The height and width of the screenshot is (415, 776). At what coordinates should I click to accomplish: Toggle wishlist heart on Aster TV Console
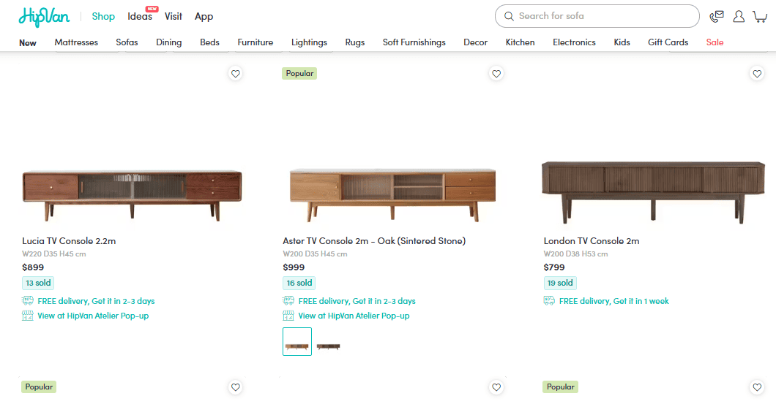pyautogui.click(x=496, y=74)
